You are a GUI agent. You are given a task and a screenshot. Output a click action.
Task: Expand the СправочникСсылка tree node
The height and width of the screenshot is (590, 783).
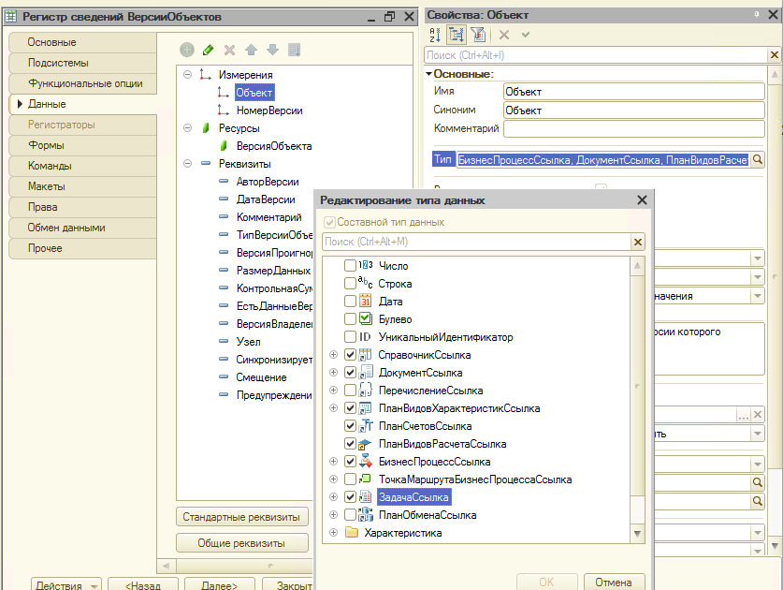pos(333,355)
